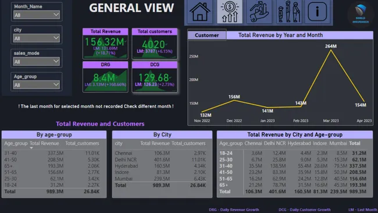Viewport: 378px width, 213px height.
Task: Click the city column header
Action: 119,143
